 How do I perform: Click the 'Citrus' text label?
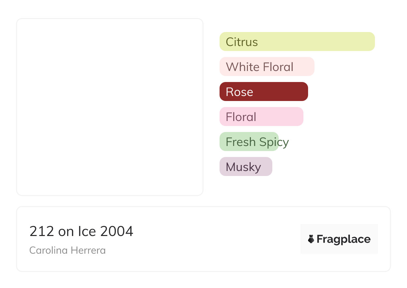[242, 42]
